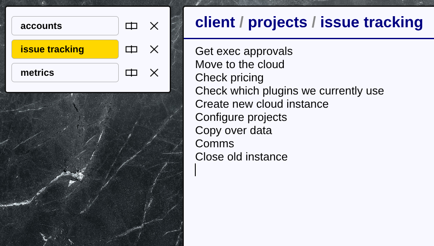
Task: Switch to the accounts page
Action: point(65,26)
